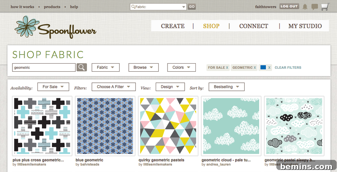Click the 'geometric pastel sleepy b...' title
Screen dimensions: 337x172
point(290,160)
